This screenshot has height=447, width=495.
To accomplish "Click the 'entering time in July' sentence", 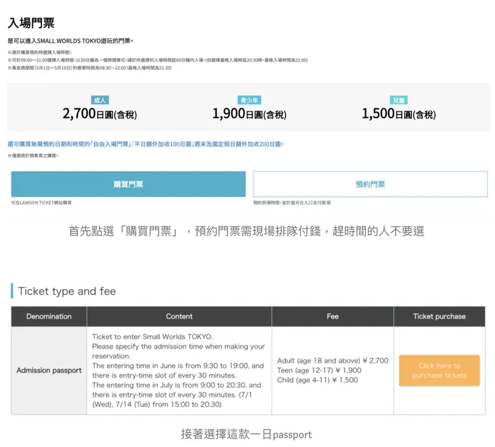I will point(177,395).
